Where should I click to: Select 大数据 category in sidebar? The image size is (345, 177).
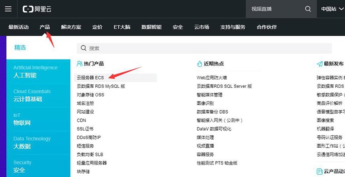point(38,143)
